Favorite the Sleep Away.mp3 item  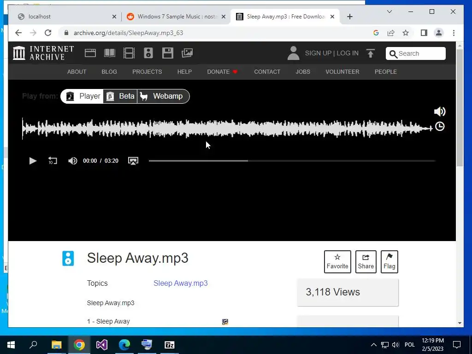click(337, 262)
